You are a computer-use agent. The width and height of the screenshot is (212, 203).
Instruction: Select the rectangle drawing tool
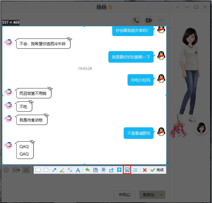(x=38, y=170)
